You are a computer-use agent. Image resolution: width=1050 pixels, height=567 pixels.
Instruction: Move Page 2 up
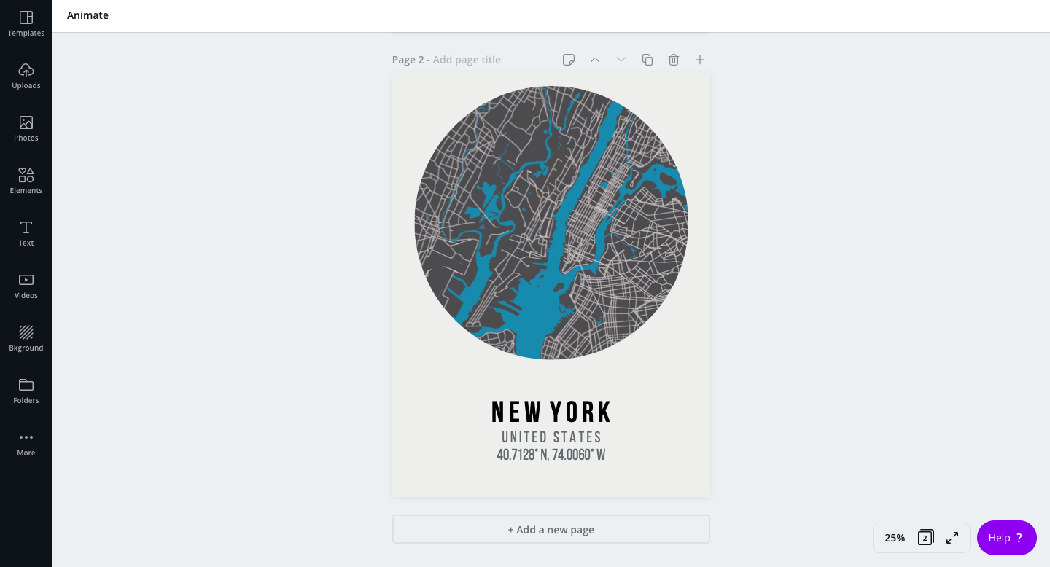595,60
